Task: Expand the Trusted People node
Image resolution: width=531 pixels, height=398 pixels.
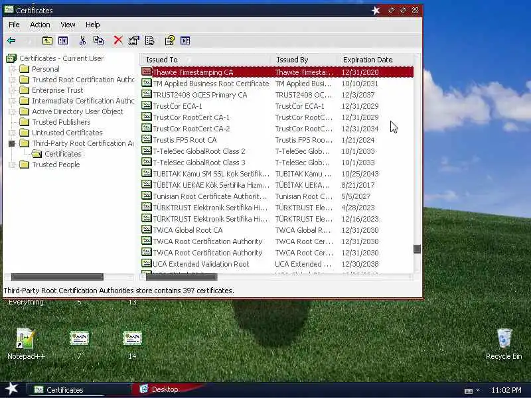Action: click(11, 165)
